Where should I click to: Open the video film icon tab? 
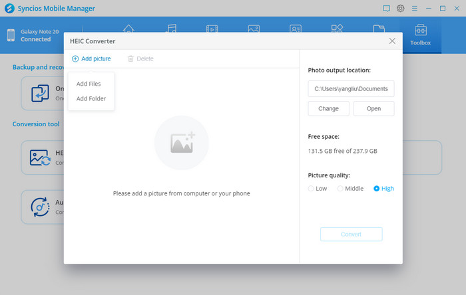[x=212, y=29]
